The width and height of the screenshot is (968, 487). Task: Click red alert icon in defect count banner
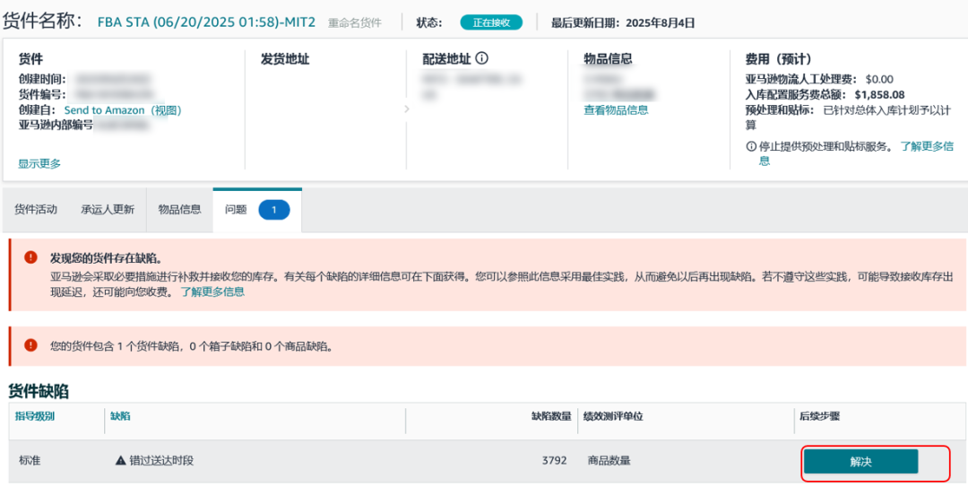pyautogui.click(x=31, y=345)
